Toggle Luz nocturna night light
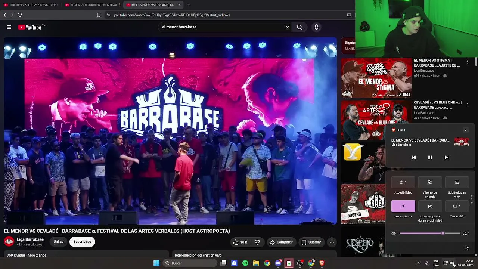The width and height of the screenshot is (478, 269). coord(403,206)
